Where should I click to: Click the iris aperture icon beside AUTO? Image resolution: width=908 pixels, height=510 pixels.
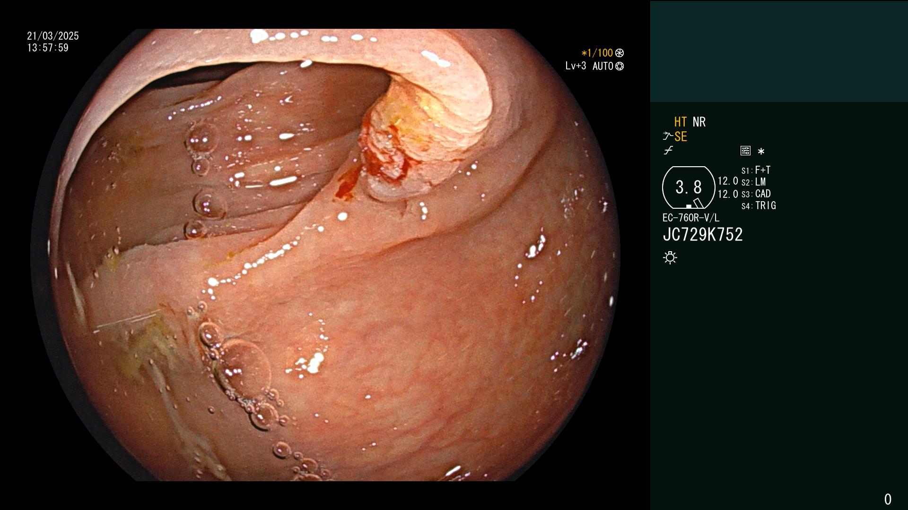click(x=620, y=66)
